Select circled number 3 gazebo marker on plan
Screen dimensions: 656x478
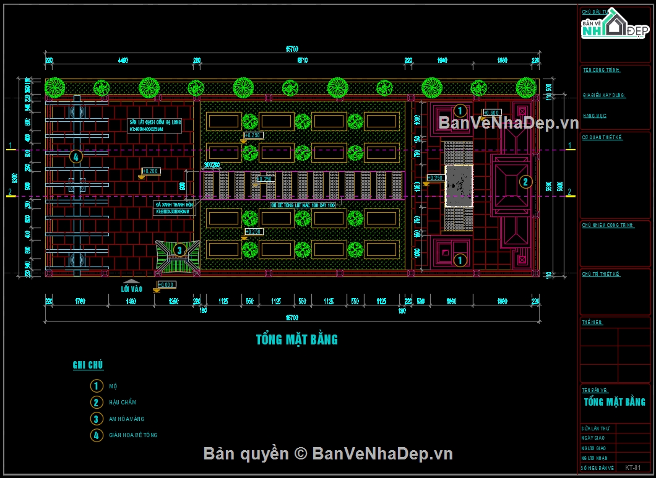[x=179, y=250]
